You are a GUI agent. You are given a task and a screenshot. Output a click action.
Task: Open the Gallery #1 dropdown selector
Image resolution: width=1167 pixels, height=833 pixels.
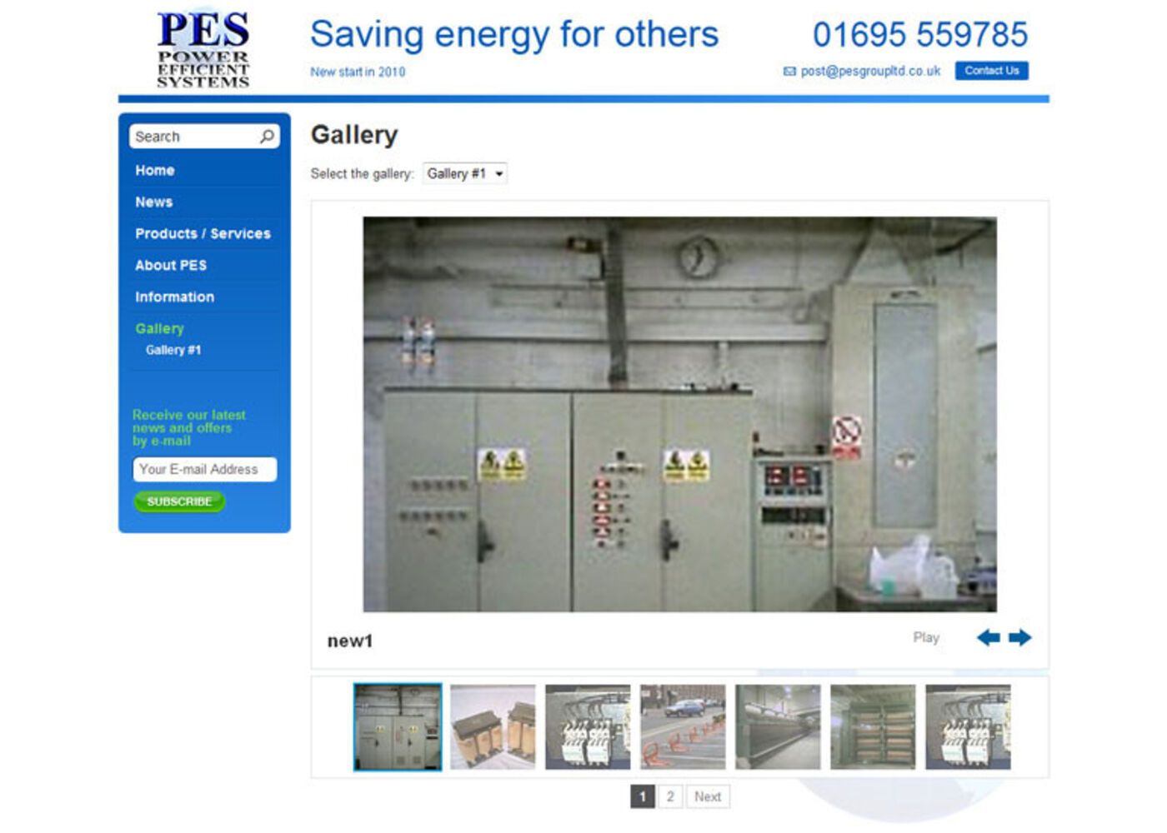click(x=465, y=173)
